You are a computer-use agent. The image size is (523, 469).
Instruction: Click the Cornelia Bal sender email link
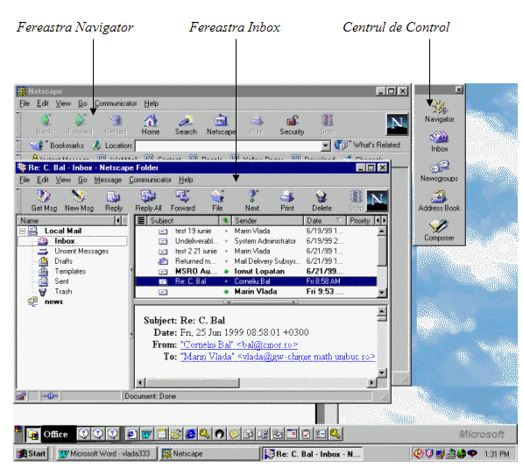(239, 345)
